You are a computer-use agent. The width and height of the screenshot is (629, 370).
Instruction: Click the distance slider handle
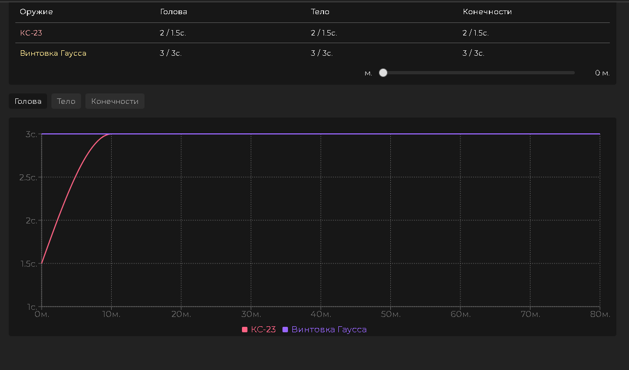click(x=383, y=73)
